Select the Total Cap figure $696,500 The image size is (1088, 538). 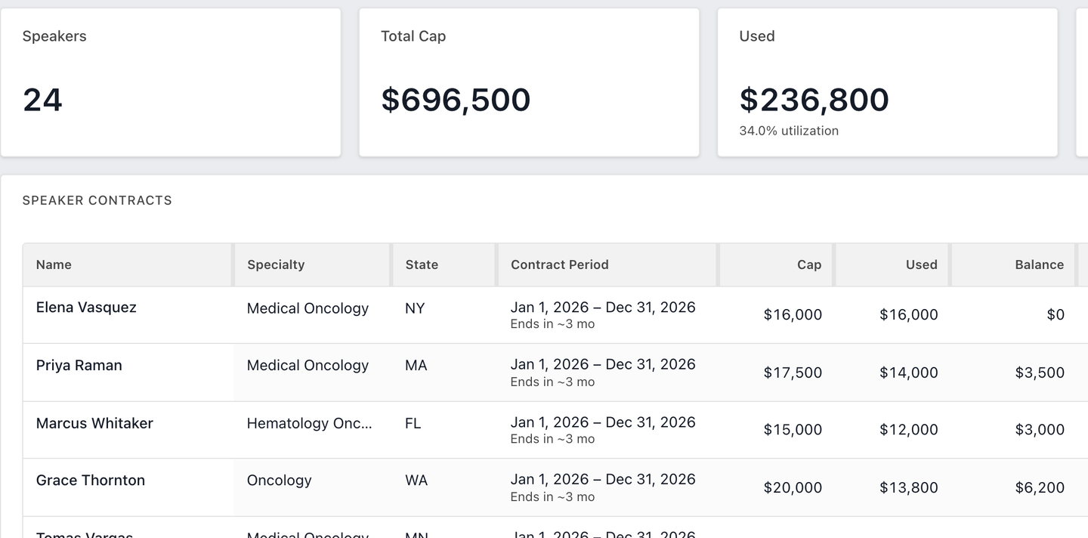point(456,100)
